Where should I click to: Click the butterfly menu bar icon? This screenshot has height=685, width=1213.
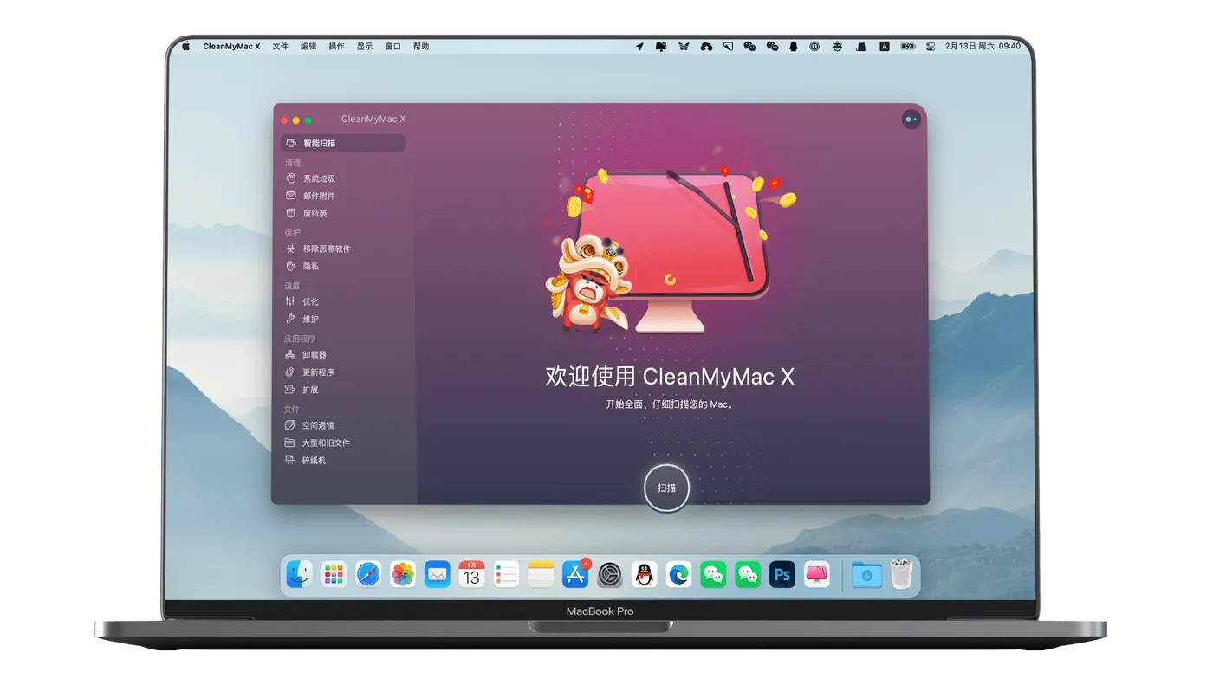[x=684, y=47]
